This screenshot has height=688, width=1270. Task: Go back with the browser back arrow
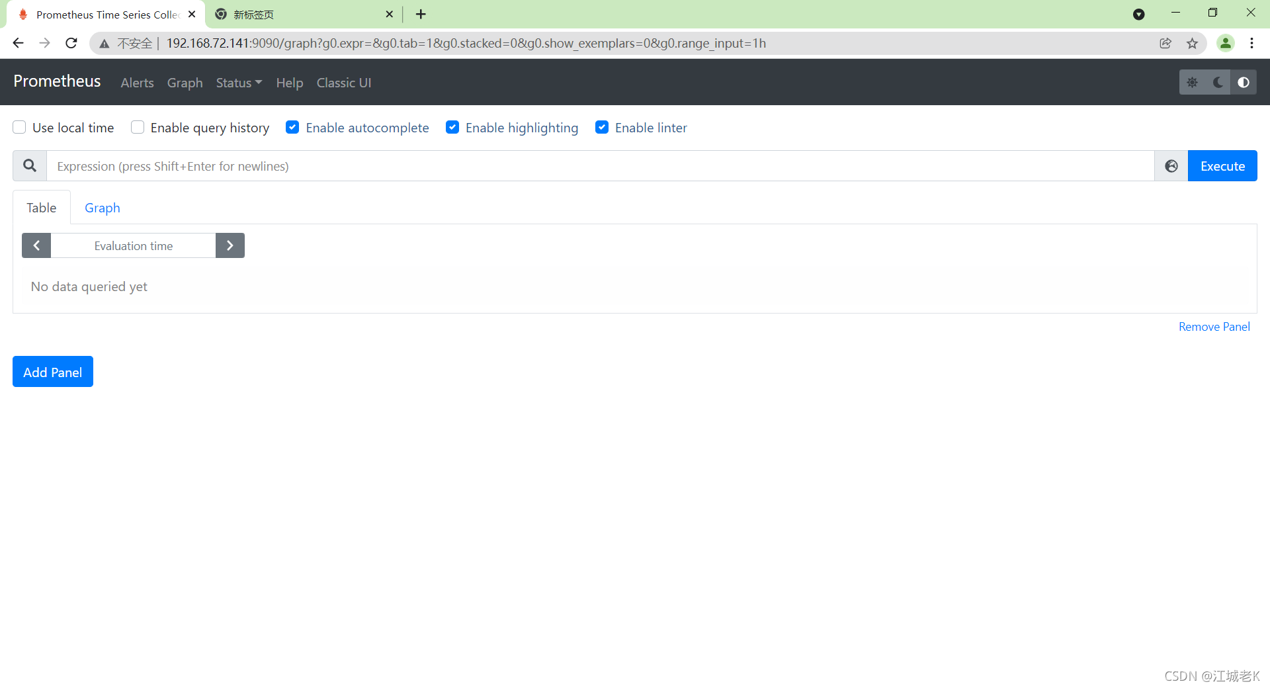tap(18, 43)
